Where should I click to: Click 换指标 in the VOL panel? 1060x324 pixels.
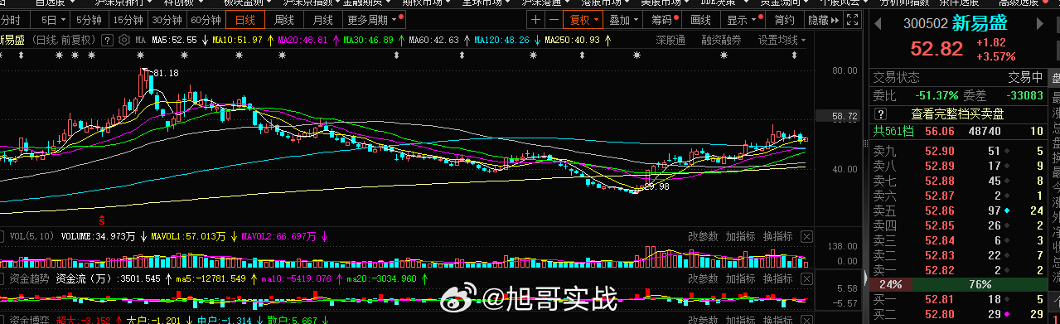(x=777, y=237)
